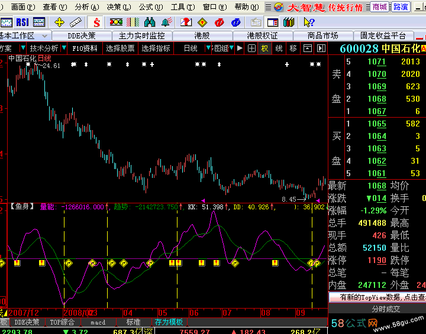Click the crosshair plus box icon
The width and height of the screenshot is (426, 334).
(x=252, y=48)
